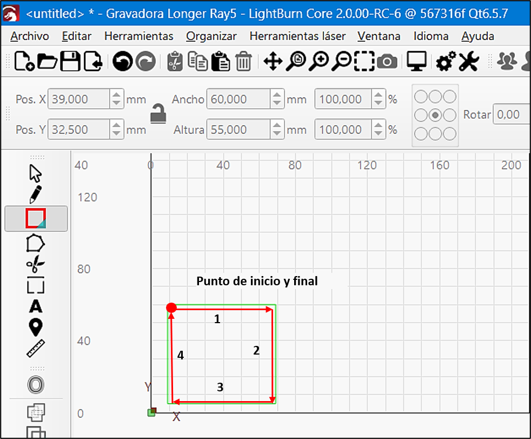
Task: Increase the width percent spinner
Action: pyautogui.click(x=378, y=94)
